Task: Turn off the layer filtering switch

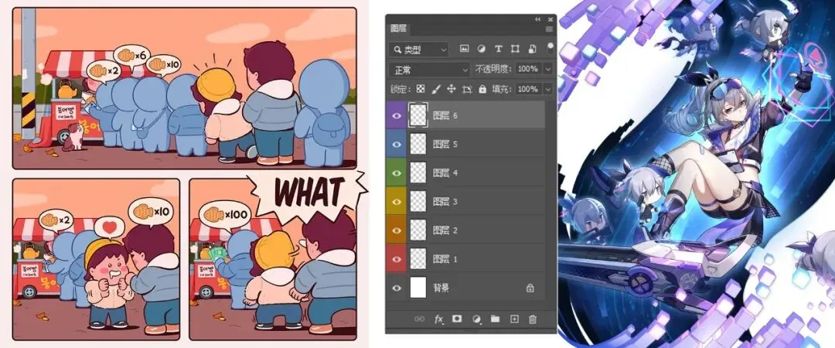Action: click(x=550, y=47)
